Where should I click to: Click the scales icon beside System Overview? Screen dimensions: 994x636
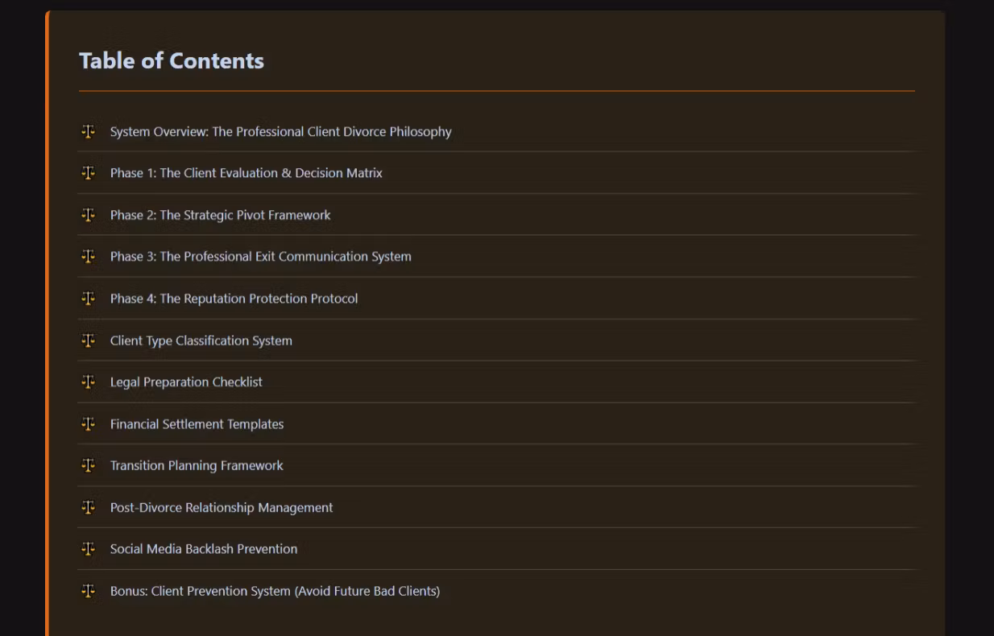(88, 131)
